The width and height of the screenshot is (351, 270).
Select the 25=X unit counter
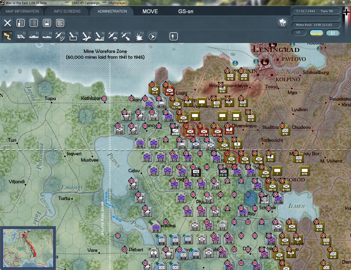pyautogui.click(x=182, y=144)
